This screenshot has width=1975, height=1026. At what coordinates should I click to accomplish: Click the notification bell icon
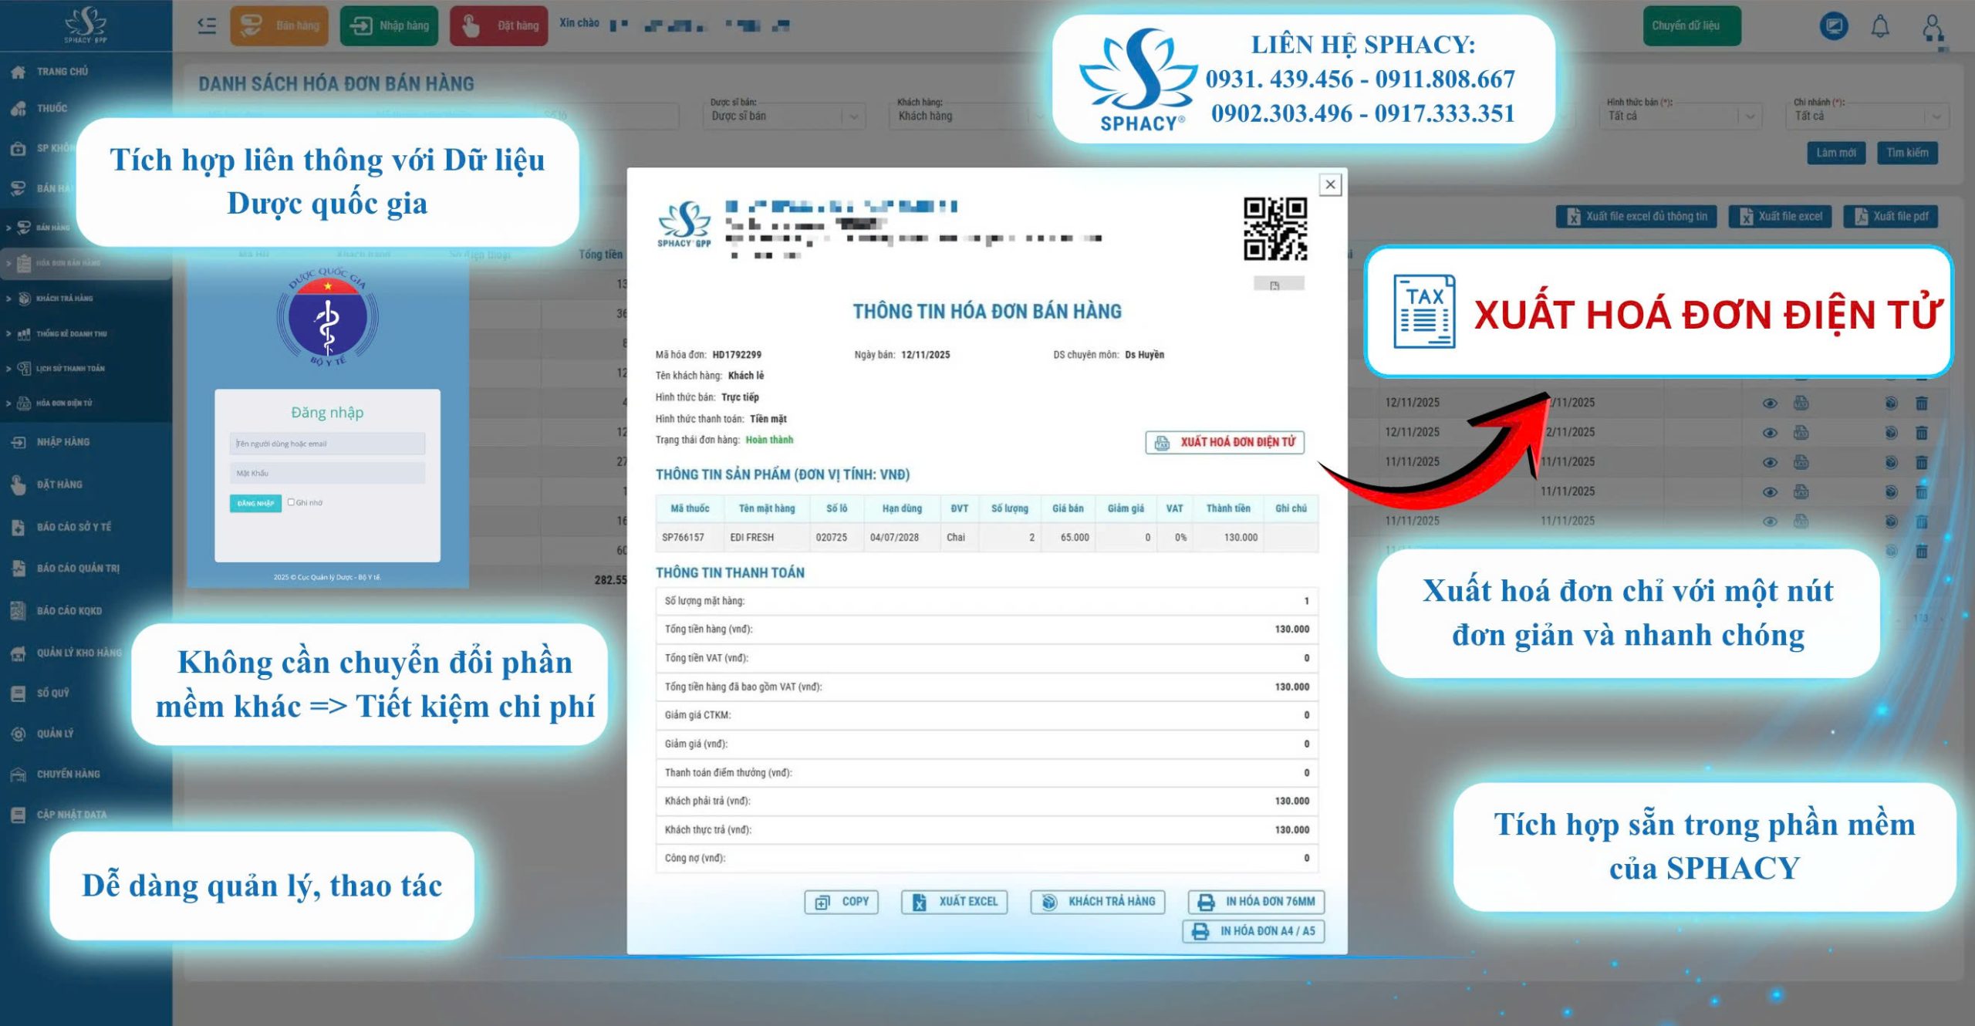click(1880, 27)
